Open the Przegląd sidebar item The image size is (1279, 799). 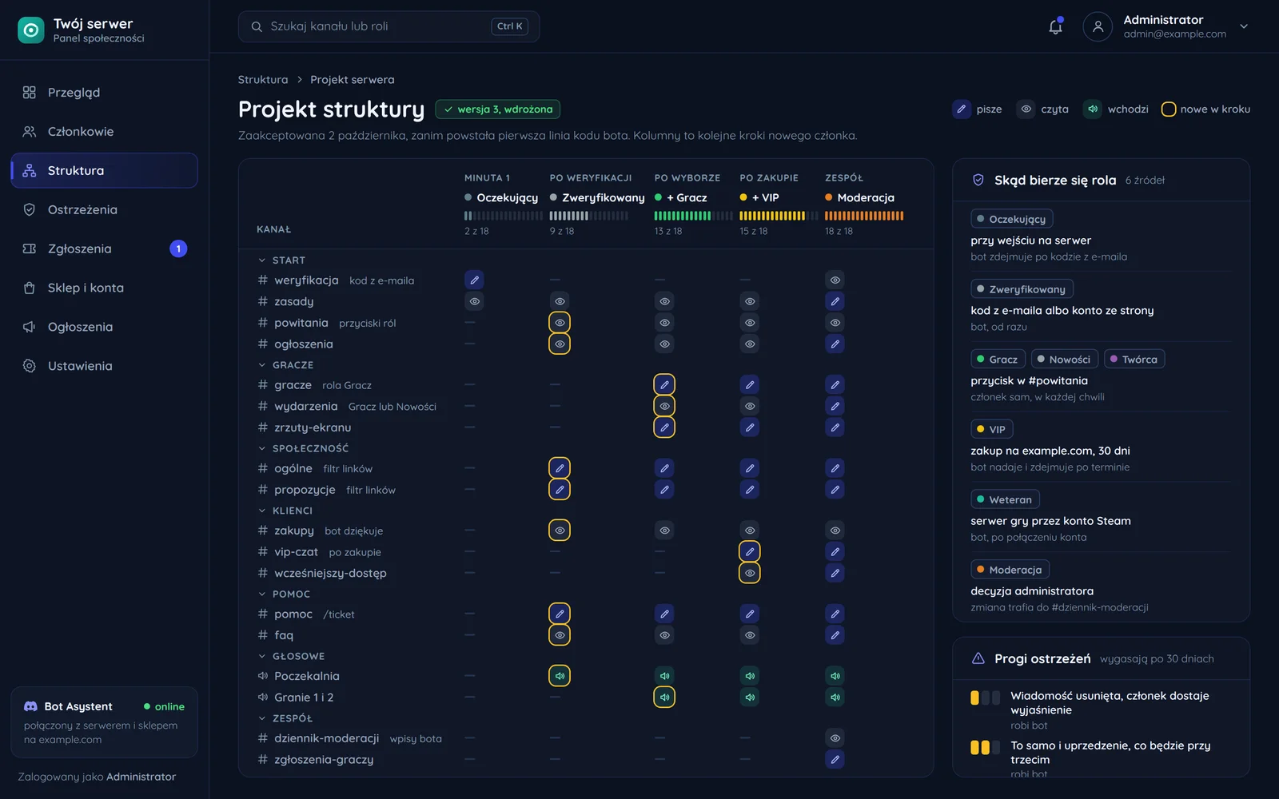click(104, 93)
